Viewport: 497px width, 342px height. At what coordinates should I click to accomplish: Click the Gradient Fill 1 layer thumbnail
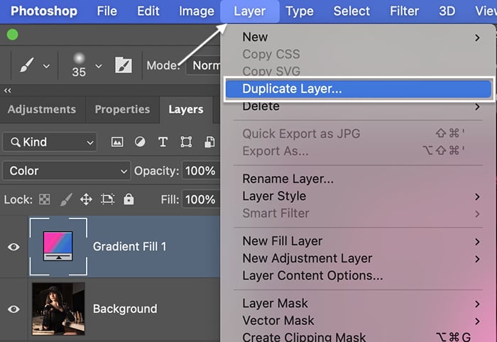(x=58, y=246)
